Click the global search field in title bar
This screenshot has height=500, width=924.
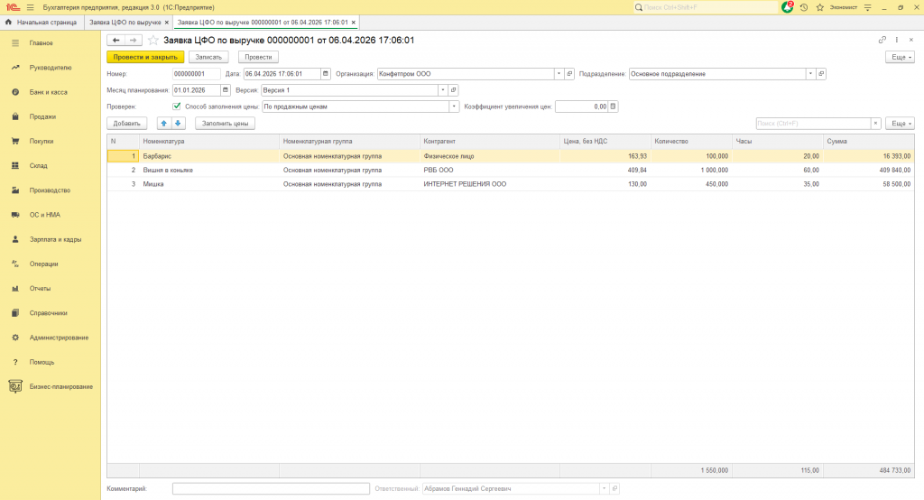tap(706, 7)
